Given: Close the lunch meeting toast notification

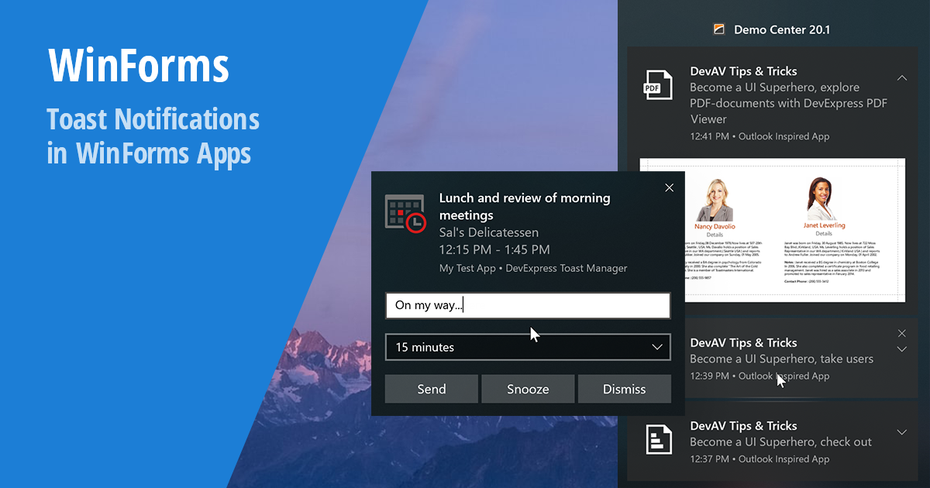Looking at the screenshot, I should coord(670,187).
